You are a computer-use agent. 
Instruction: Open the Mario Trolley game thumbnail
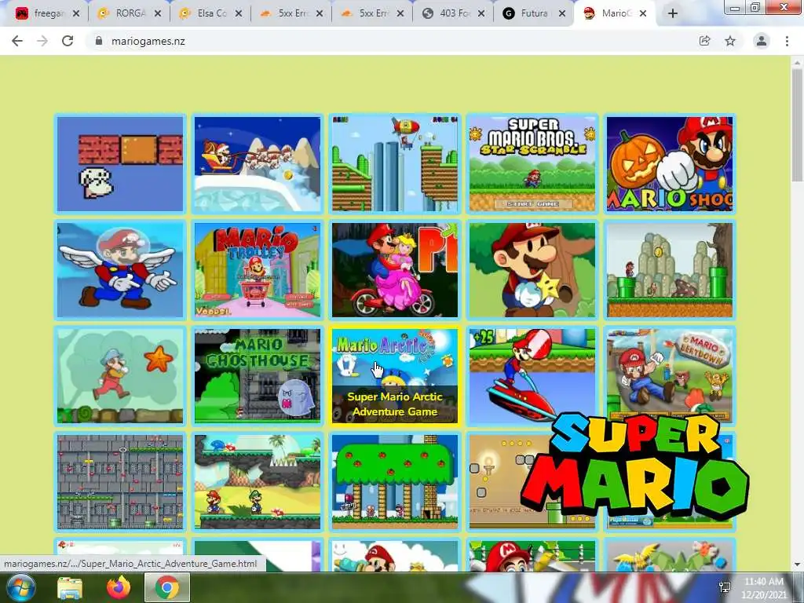258,270
